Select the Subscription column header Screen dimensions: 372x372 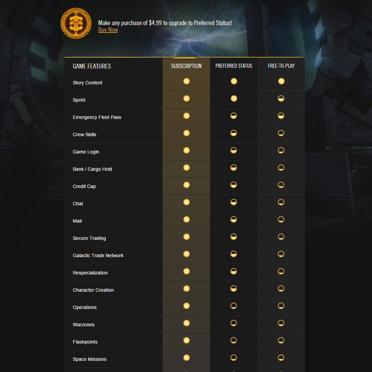click(186, 66)
